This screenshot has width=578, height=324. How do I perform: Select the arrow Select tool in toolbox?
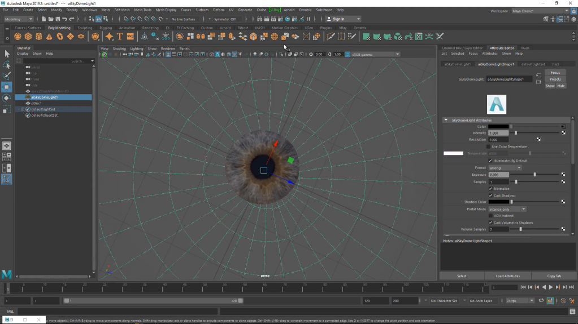click(7, 54)
